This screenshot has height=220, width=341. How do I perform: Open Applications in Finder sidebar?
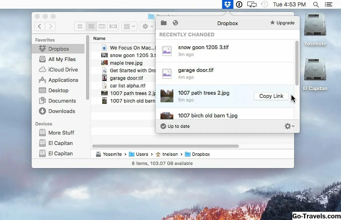click(x=58, y=80)
